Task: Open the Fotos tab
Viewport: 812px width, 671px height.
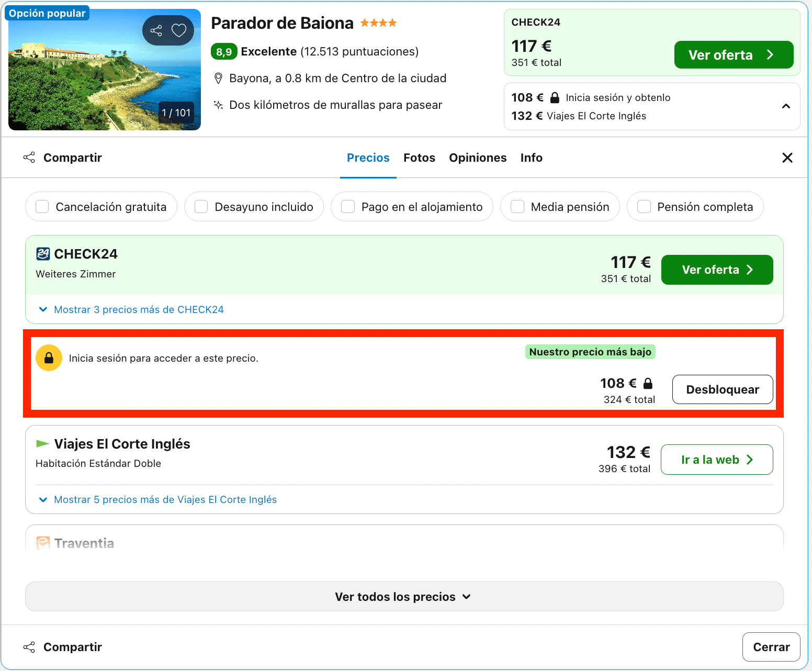Action: [419, 158]
